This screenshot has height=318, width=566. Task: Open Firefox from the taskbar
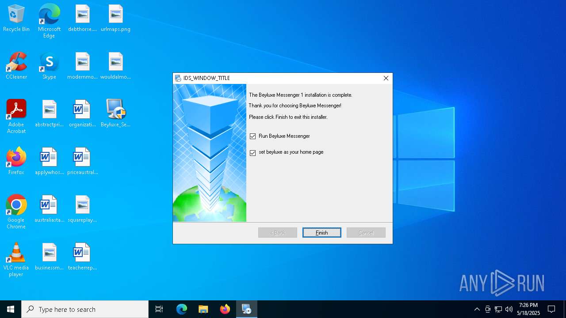[225, 309]
